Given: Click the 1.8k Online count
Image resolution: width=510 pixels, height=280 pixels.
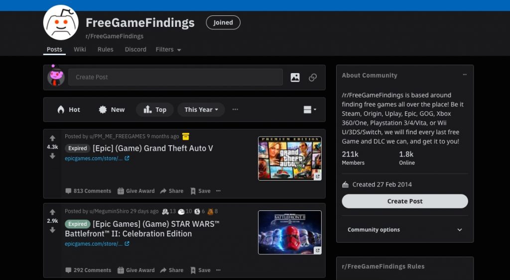Looking at the screenshot, I should 407,158.
